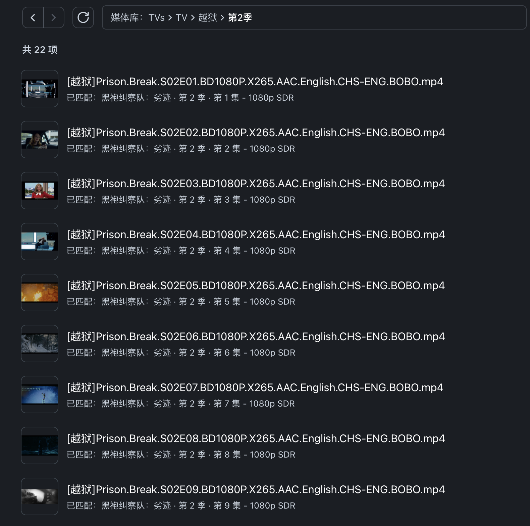Open the S02E05 episode thumbnail

[x=40, y=293]
